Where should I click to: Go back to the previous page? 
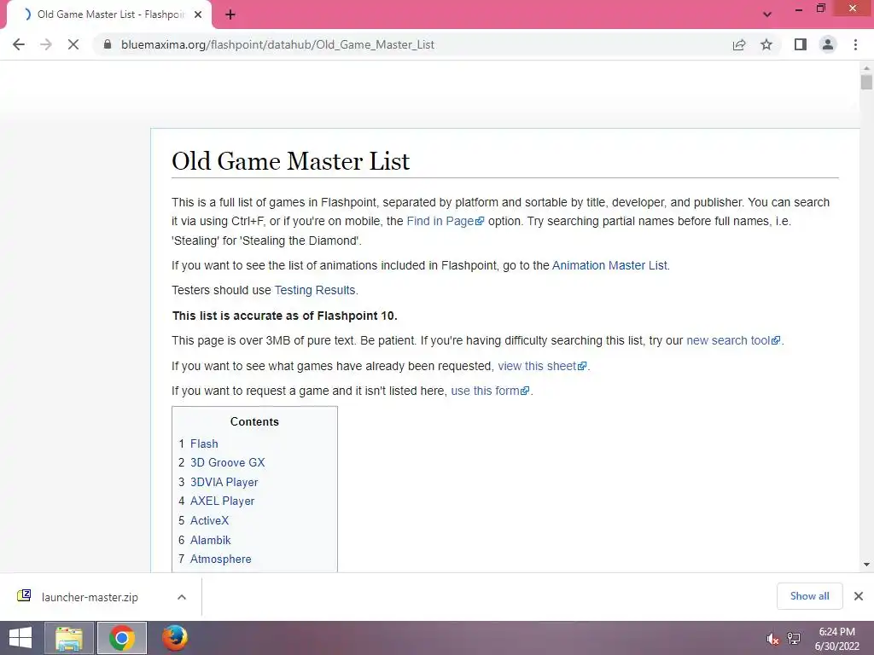[x=19, y=44]
